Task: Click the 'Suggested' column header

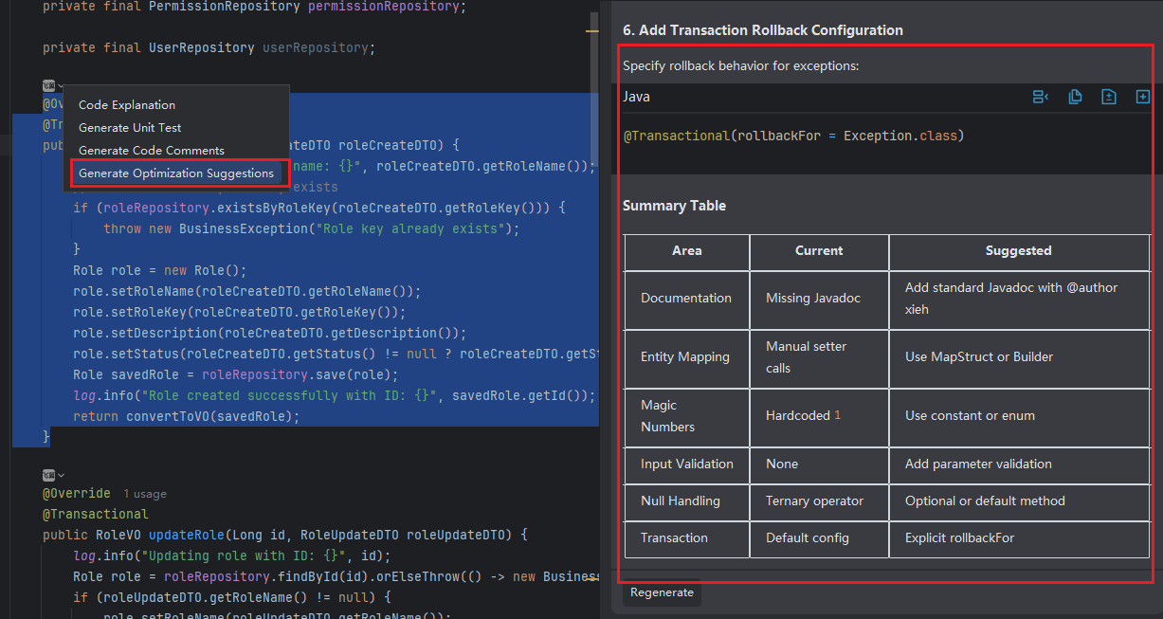Action: (x=1018, y=251)
